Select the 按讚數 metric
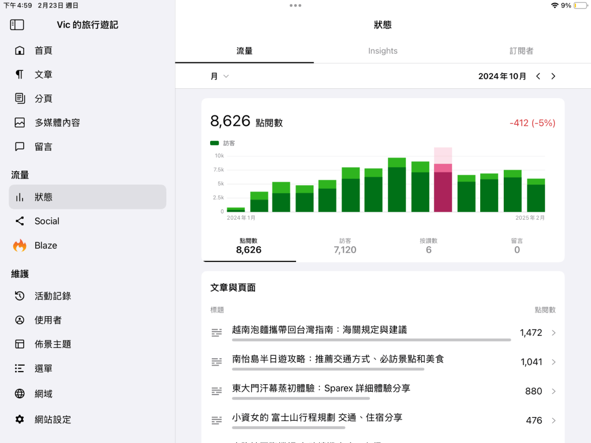 [428, 246]
